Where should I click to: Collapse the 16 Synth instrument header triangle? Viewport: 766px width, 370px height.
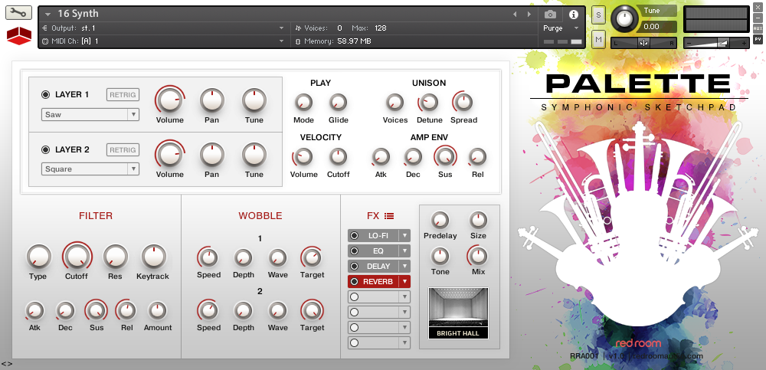coord(47,15)
